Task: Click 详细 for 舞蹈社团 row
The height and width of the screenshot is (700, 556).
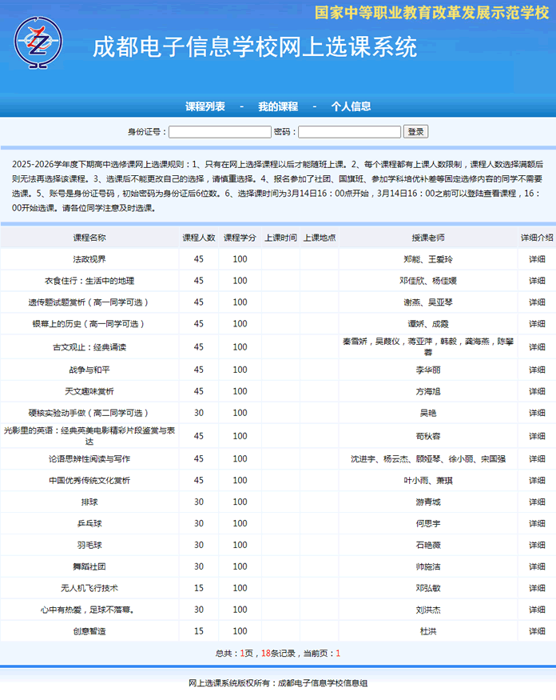Action: pos(537,566)
